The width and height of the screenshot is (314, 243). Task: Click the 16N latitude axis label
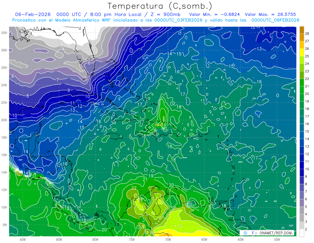[4, 155]
